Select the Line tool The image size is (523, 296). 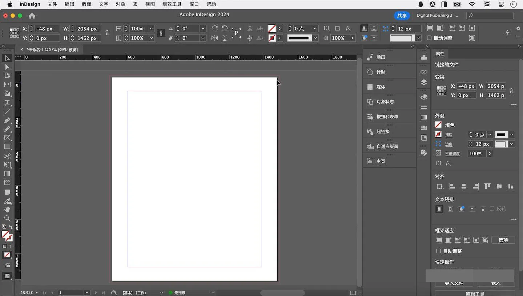[7, 111]
